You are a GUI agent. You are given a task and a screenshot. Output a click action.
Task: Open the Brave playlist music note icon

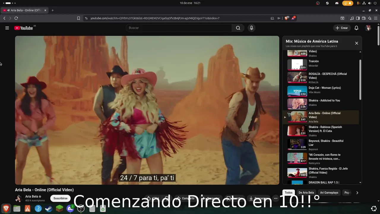[352, 18]
